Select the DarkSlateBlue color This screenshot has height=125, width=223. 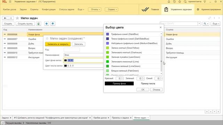[133, 39]
